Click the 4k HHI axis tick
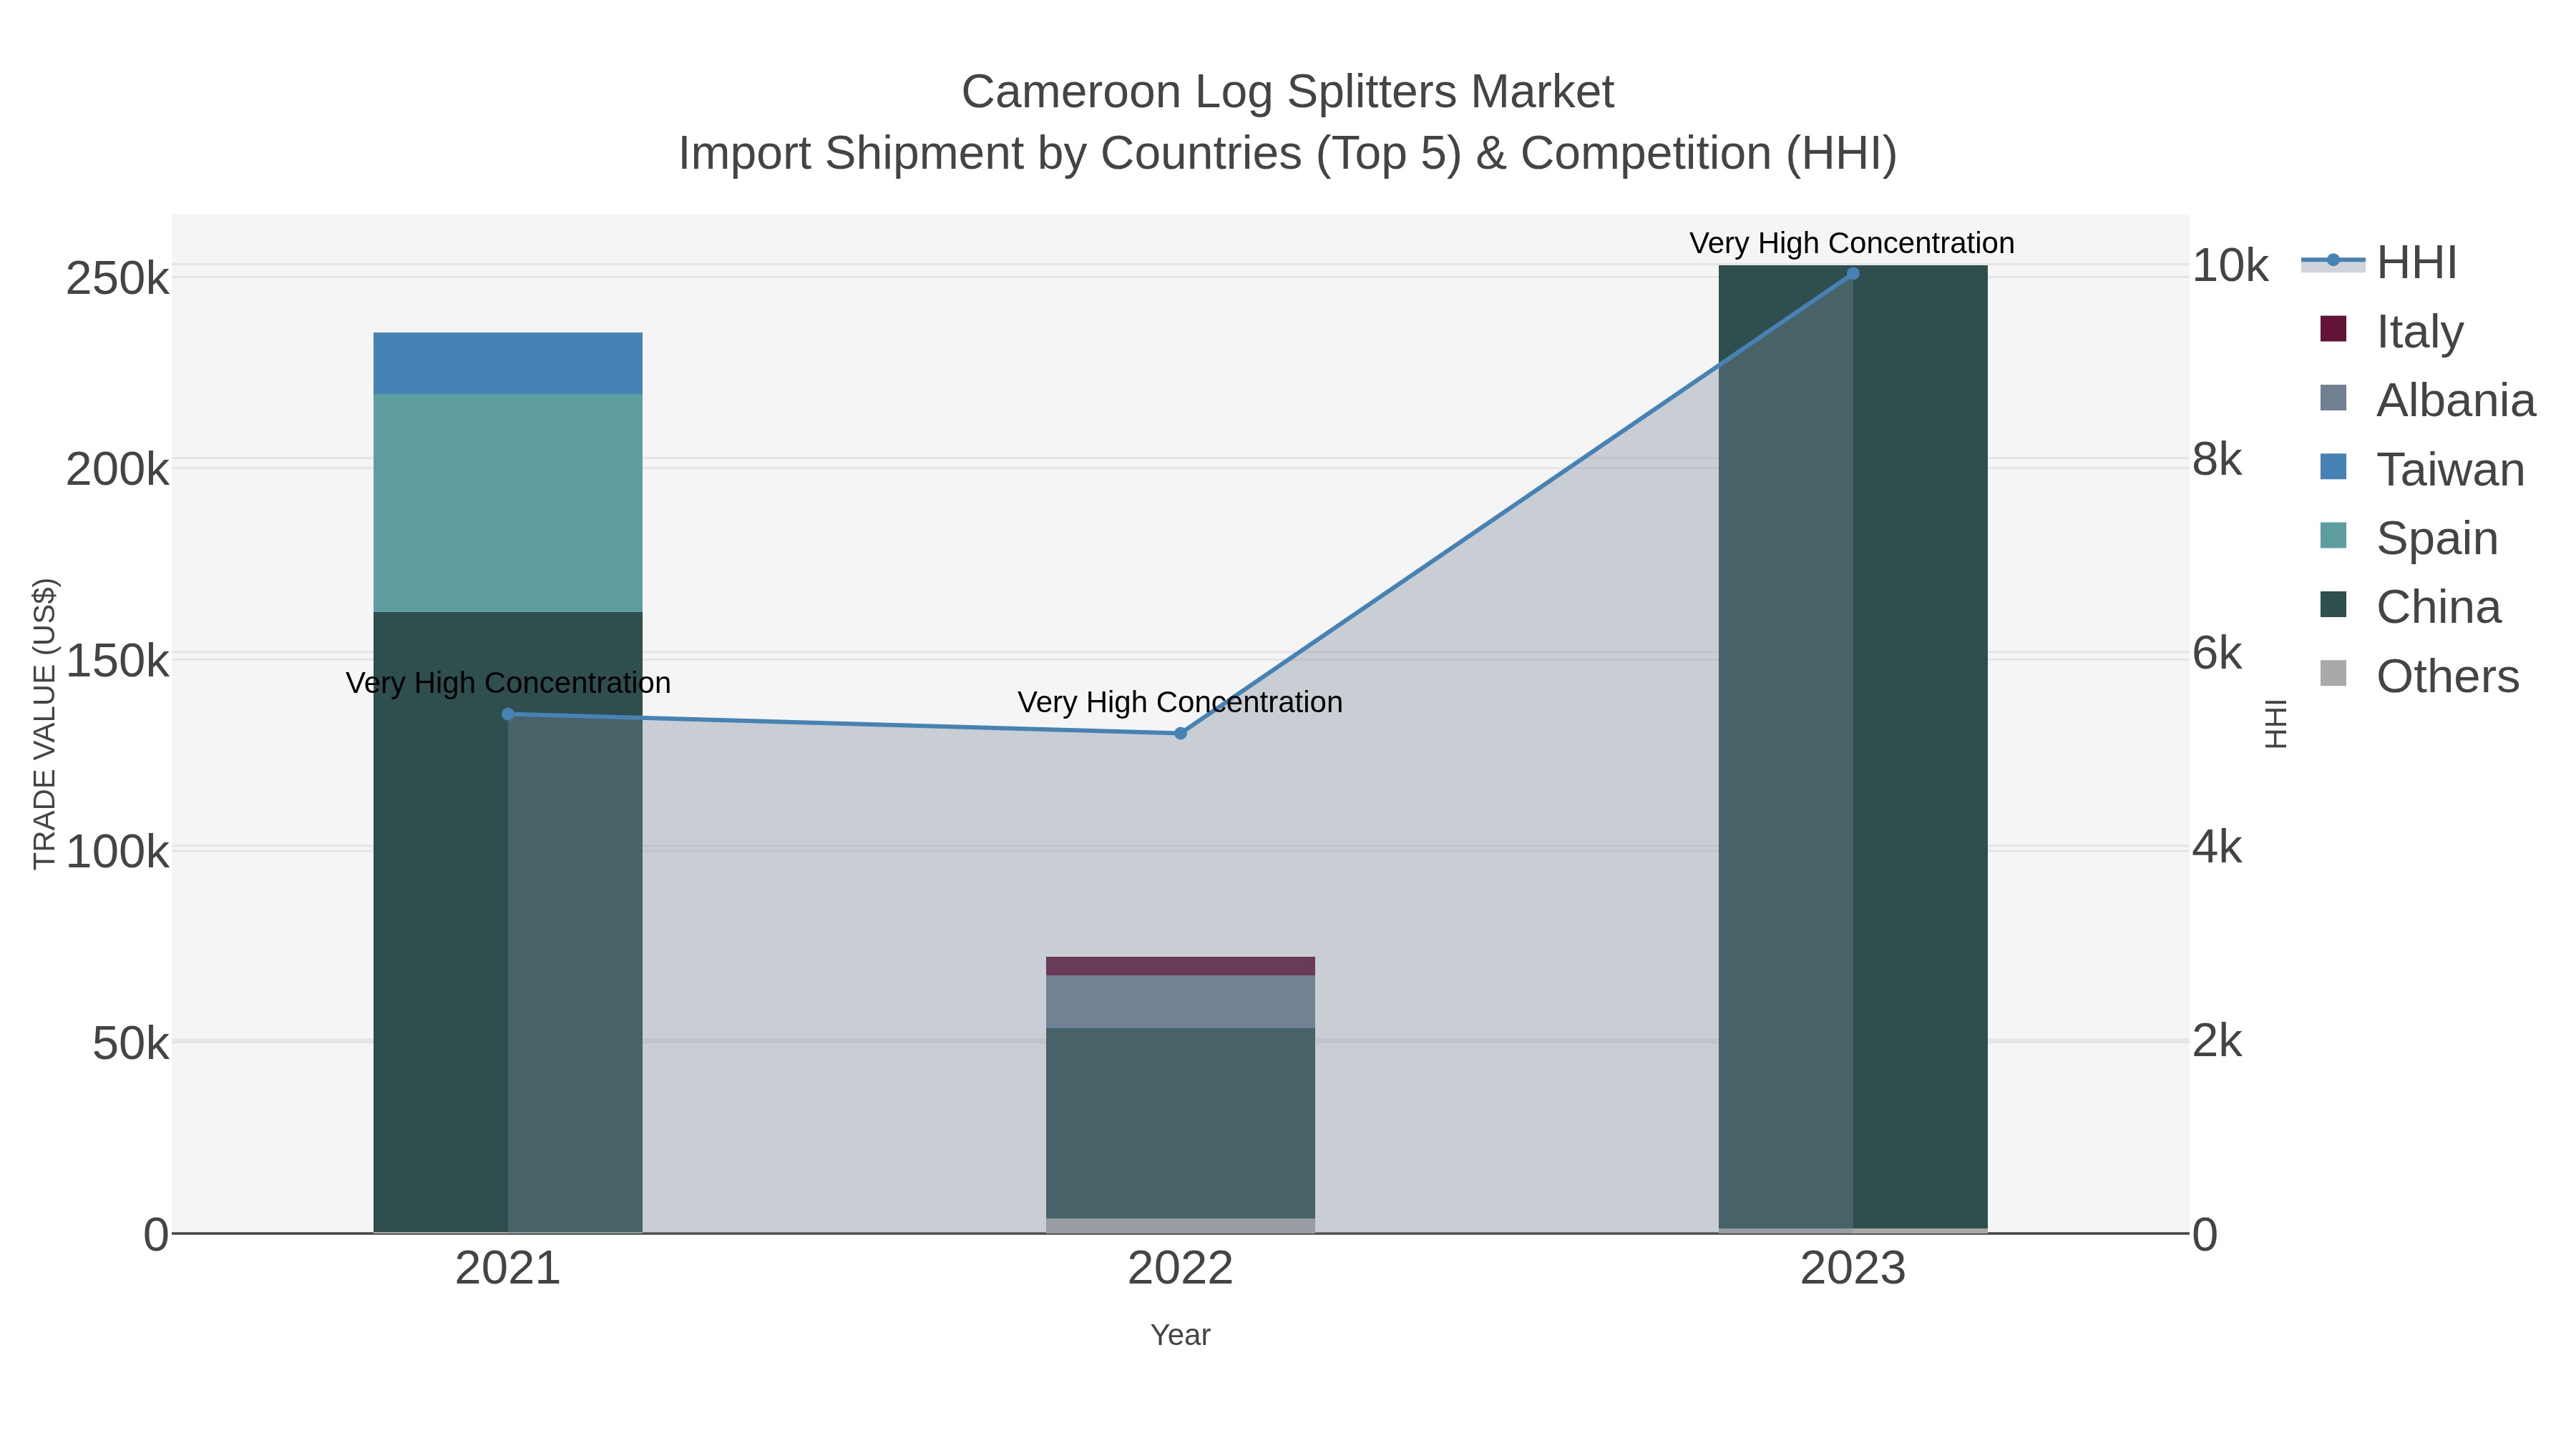 point(2217,847)
